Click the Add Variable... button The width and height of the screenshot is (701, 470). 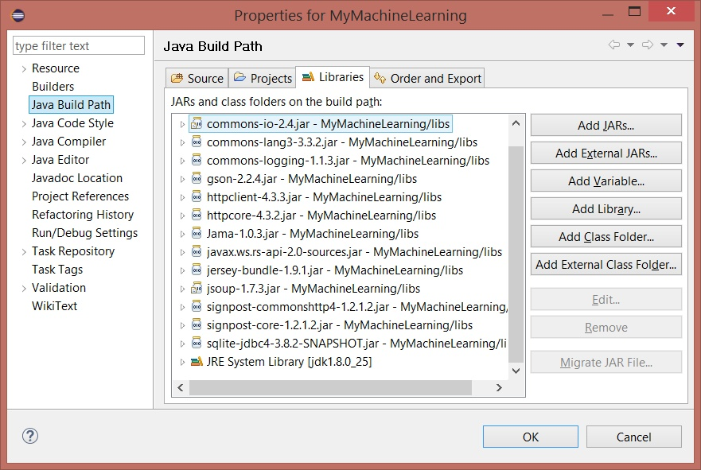tap(606, 181)
